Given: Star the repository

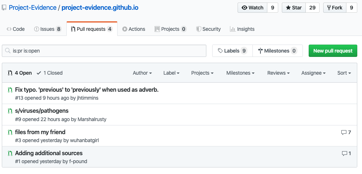Looking at the screenshot, I should [x=293, y=8].
